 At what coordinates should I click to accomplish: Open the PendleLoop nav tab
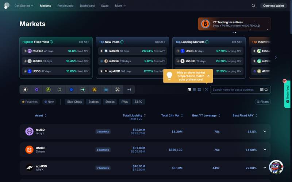pyautogui.click(x=65, y=6)
